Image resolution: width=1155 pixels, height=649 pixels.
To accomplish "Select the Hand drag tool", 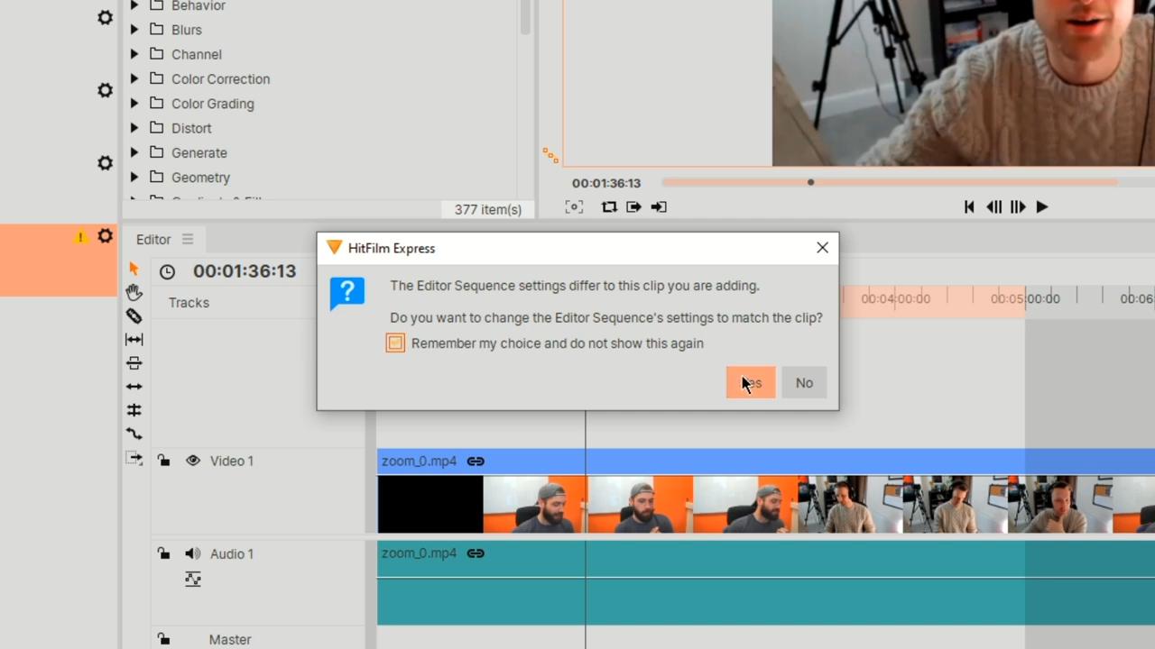I will point(134,292).
